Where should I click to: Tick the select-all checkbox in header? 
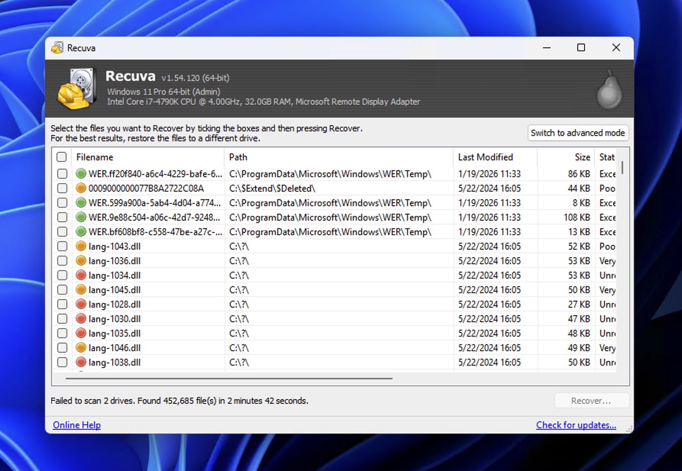pyautogui.click(x=61, y=157)
